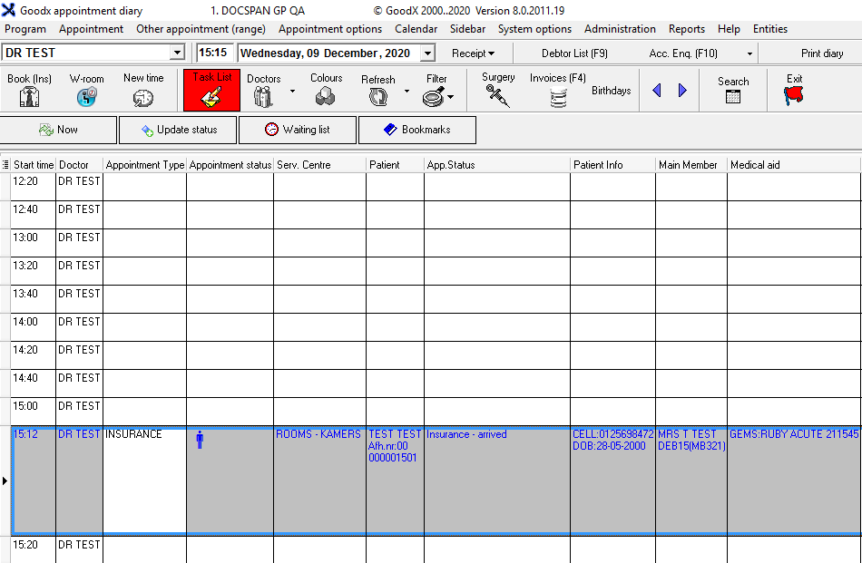This screenshot has height=563, width=862.
Task: Go to next day with right arrow
Action: (x=682, y=91)
